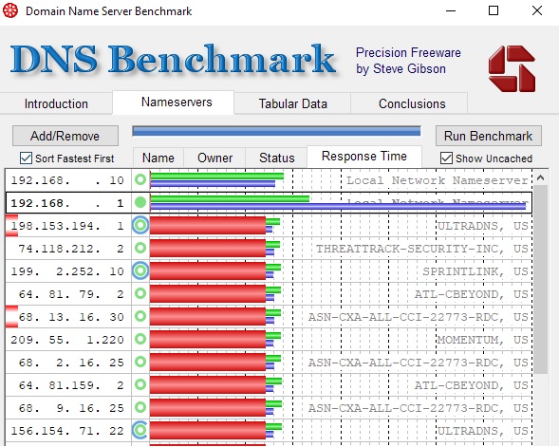
Task: Click the nameserver list scrollbar thumb
Action: pyautogui.click(x=540, y=279)
